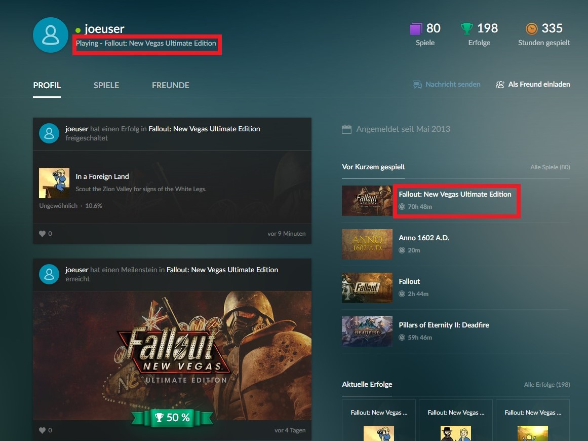Click third recent achievement card
588x441 pixels.
(x=533, y=420)
